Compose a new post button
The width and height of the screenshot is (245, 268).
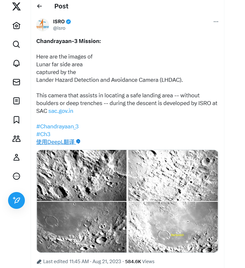16,200
